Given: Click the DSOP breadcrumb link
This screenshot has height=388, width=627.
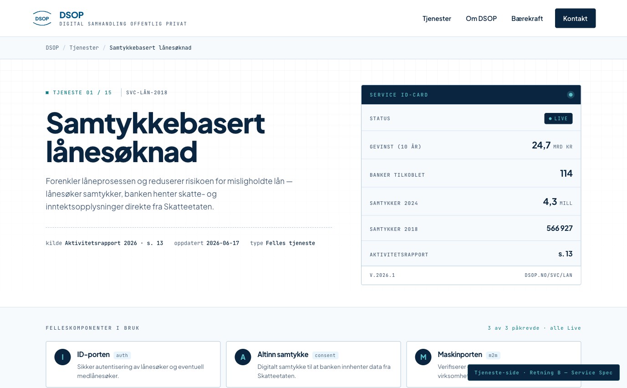Looking at the screenshot, I should (52, 48).
